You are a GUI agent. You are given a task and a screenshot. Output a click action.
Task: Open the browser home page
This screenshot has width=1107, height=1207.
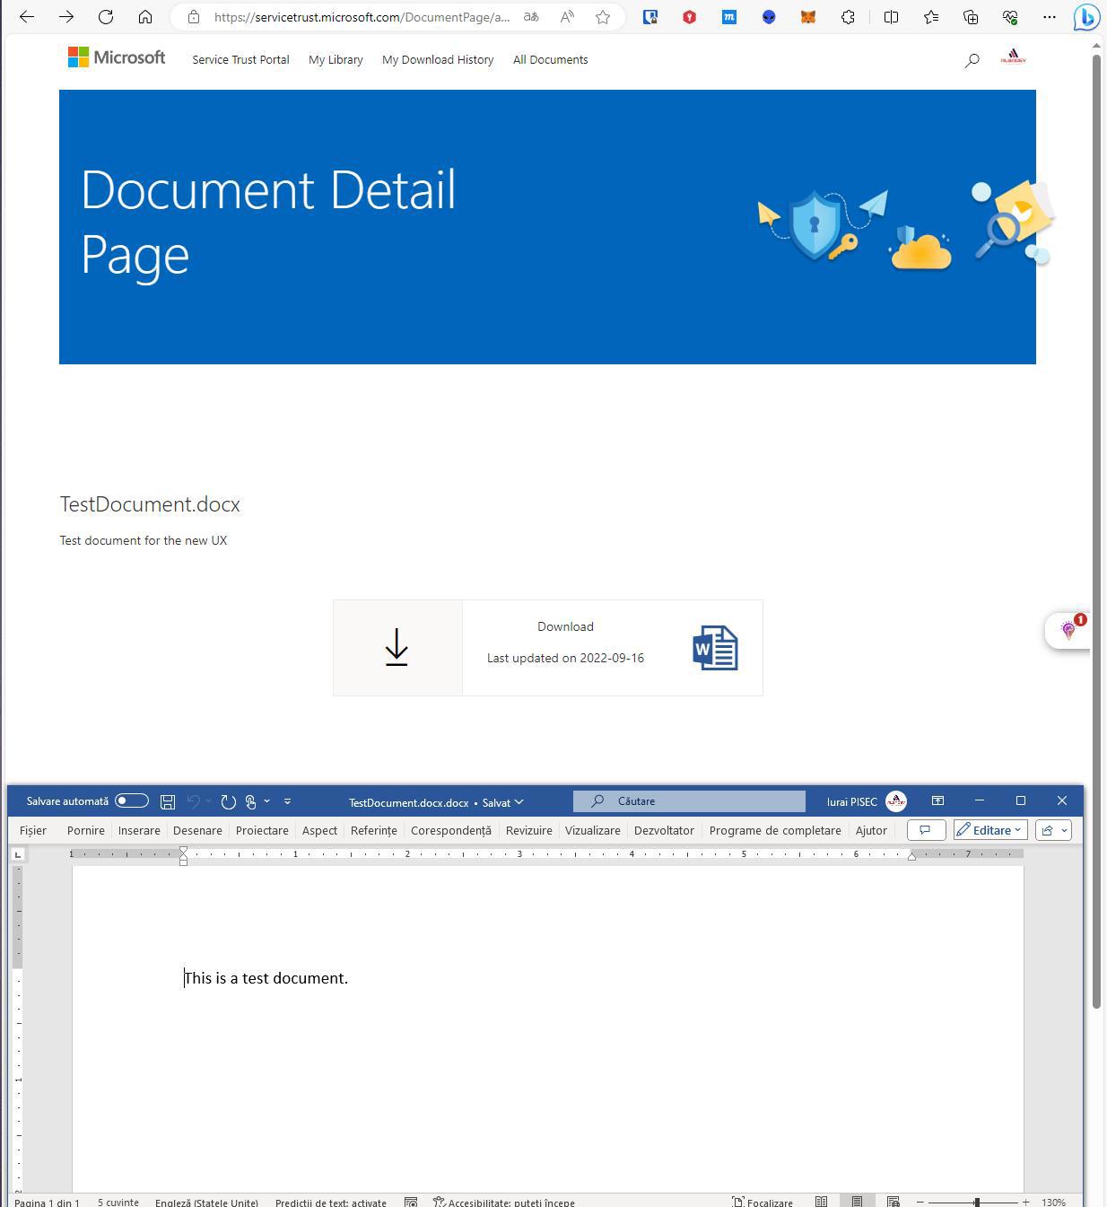coord(145,16)
